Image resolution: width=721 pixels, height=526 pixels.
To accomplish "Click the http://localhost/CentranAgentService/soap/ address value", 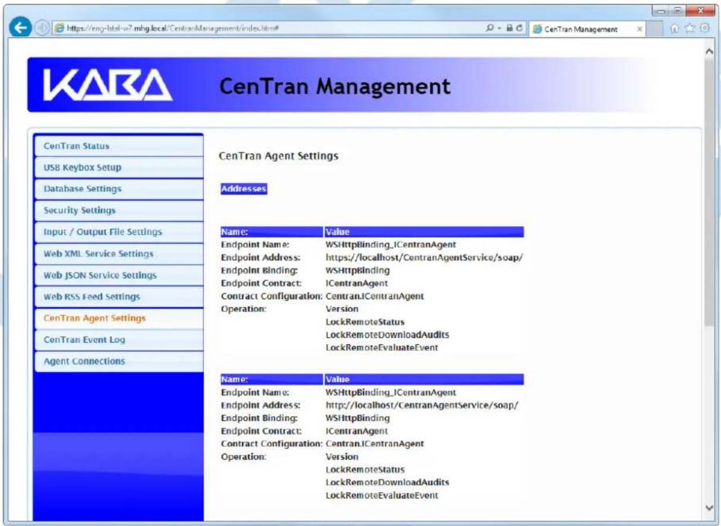I will 422,405.
